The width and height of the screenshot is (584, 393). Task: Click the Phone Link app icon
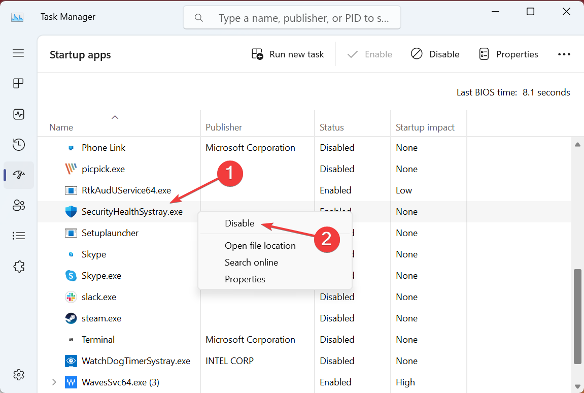(71, 148)
